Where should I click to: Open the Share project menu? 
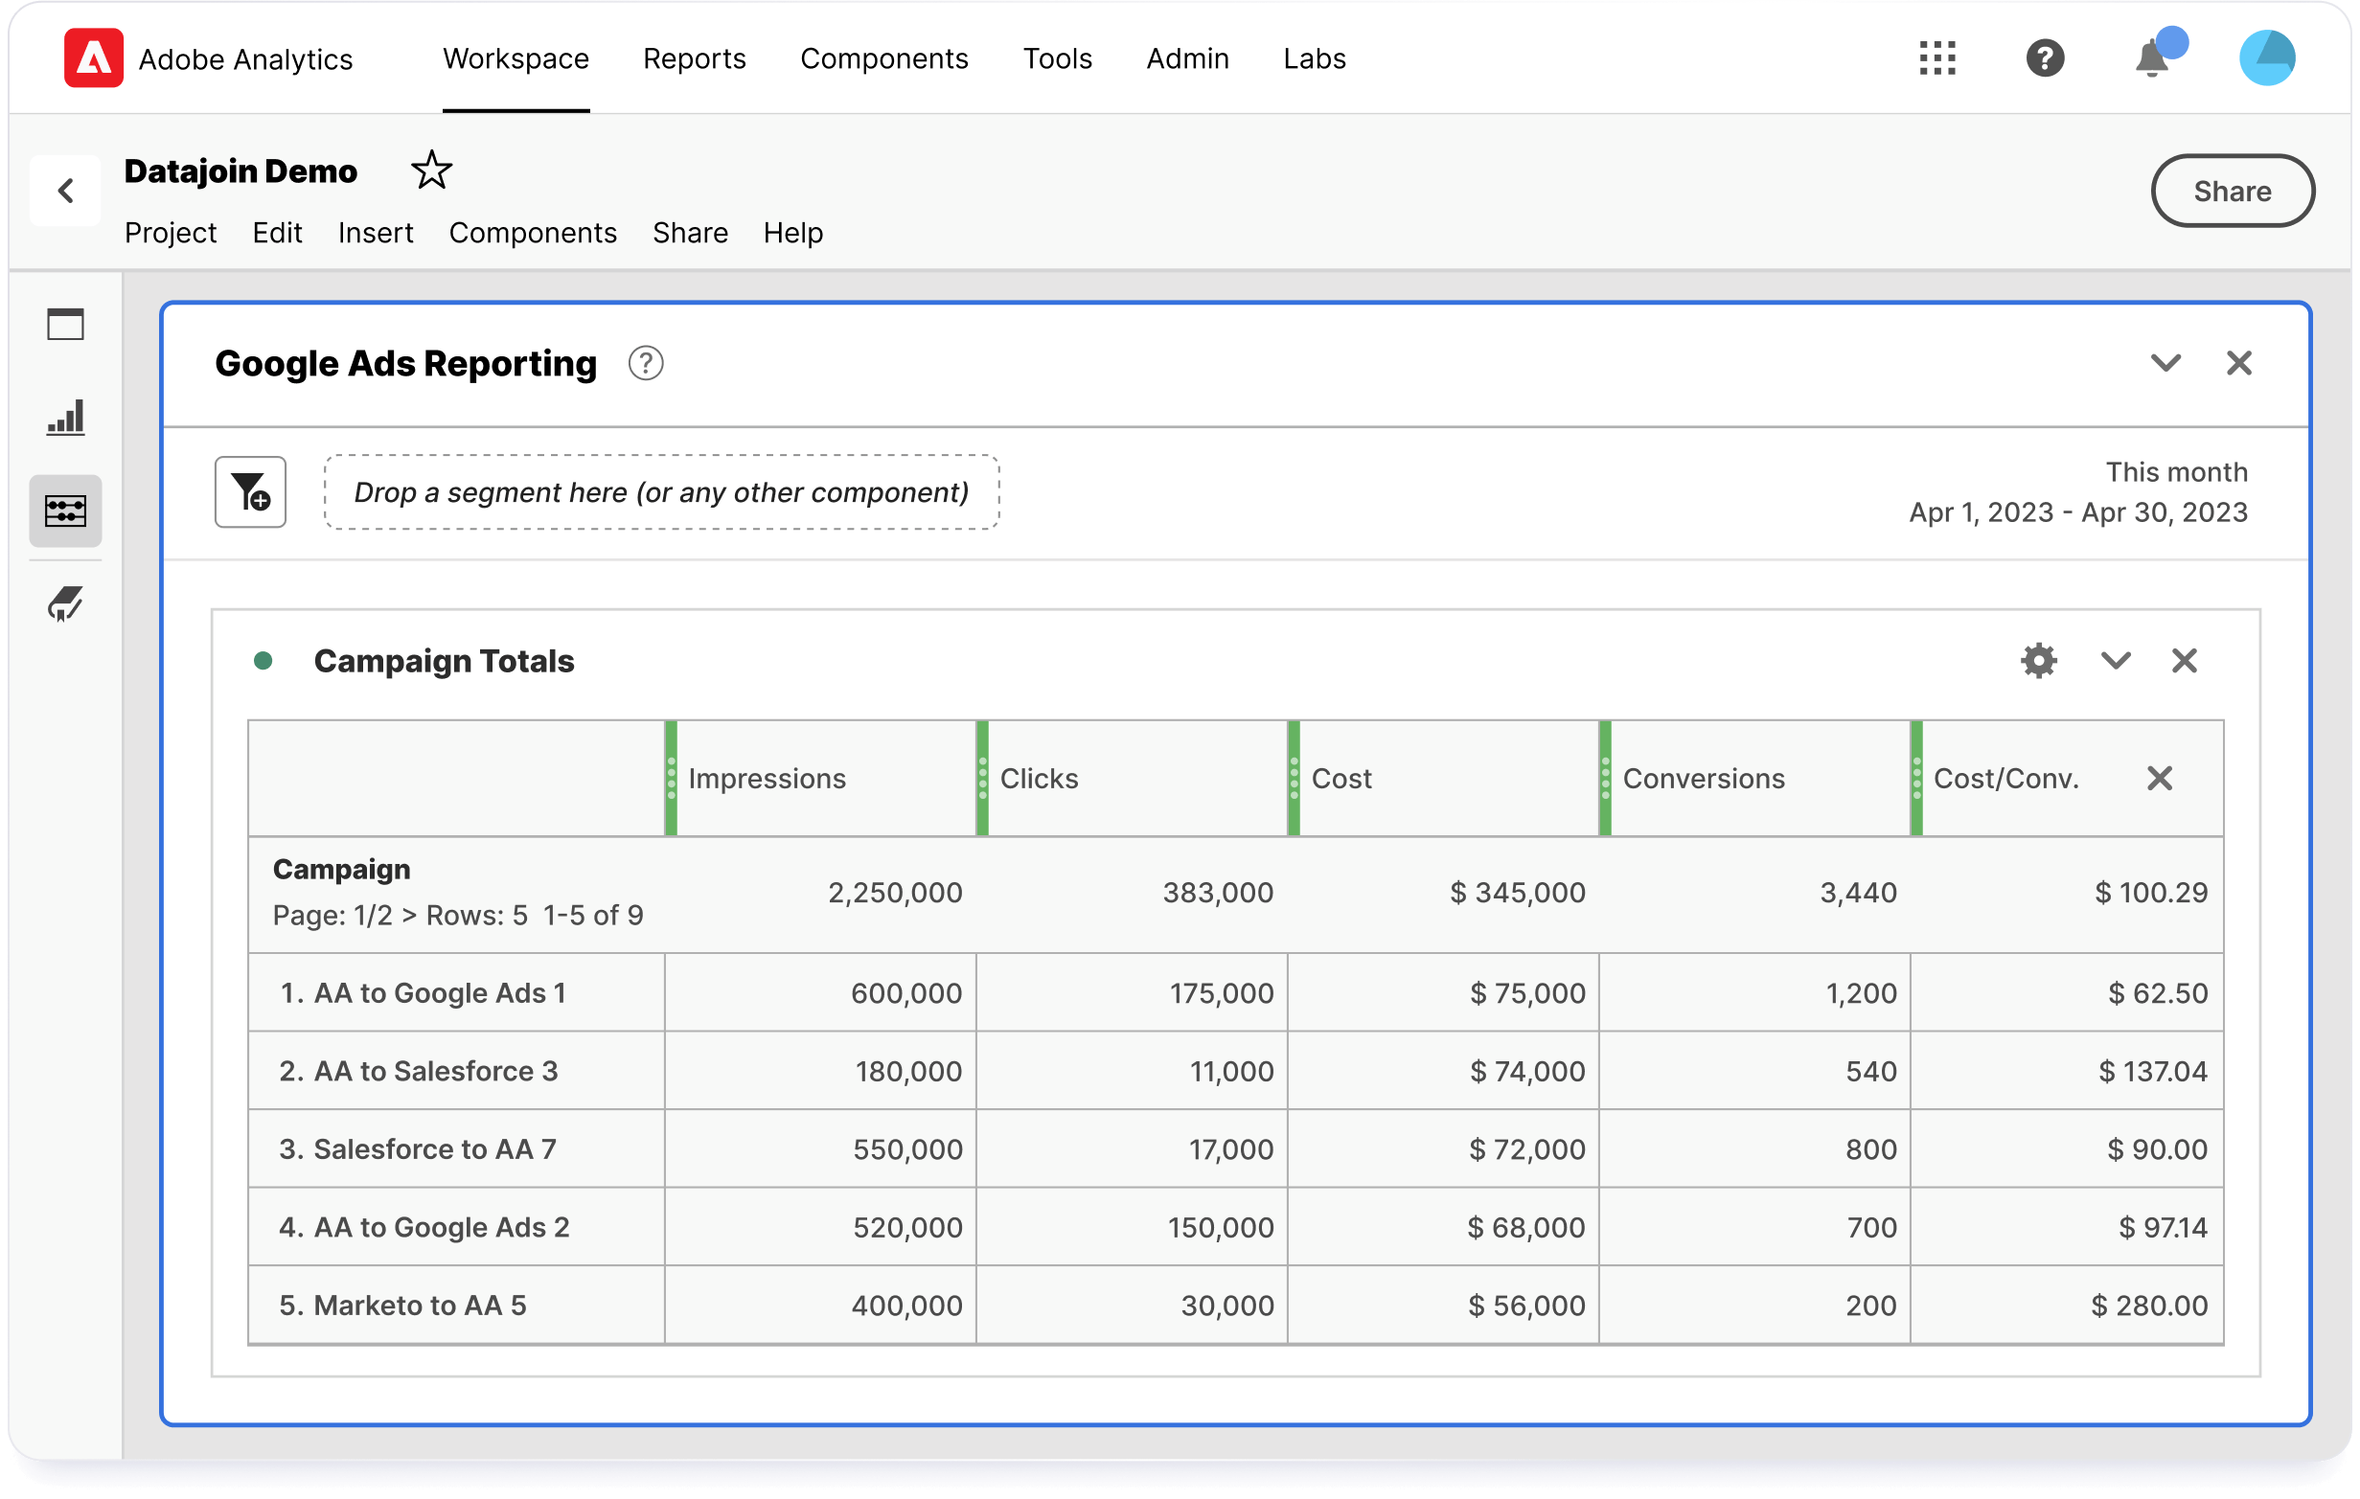click(690, 233)
